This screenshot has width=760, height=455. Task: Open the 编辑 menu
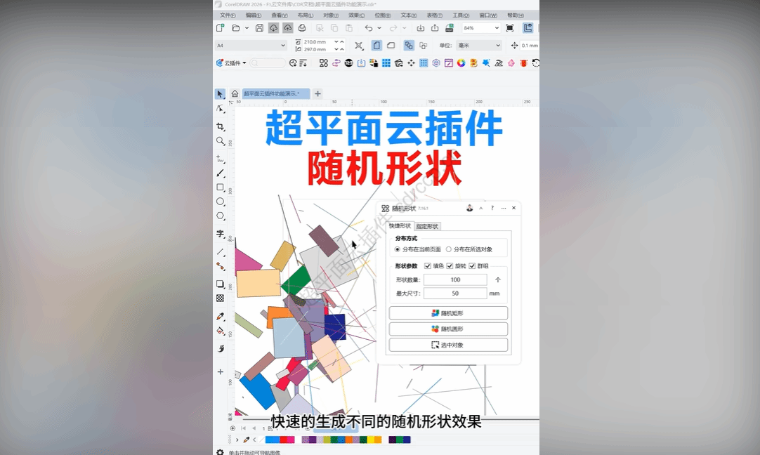(x=254, y=15)
